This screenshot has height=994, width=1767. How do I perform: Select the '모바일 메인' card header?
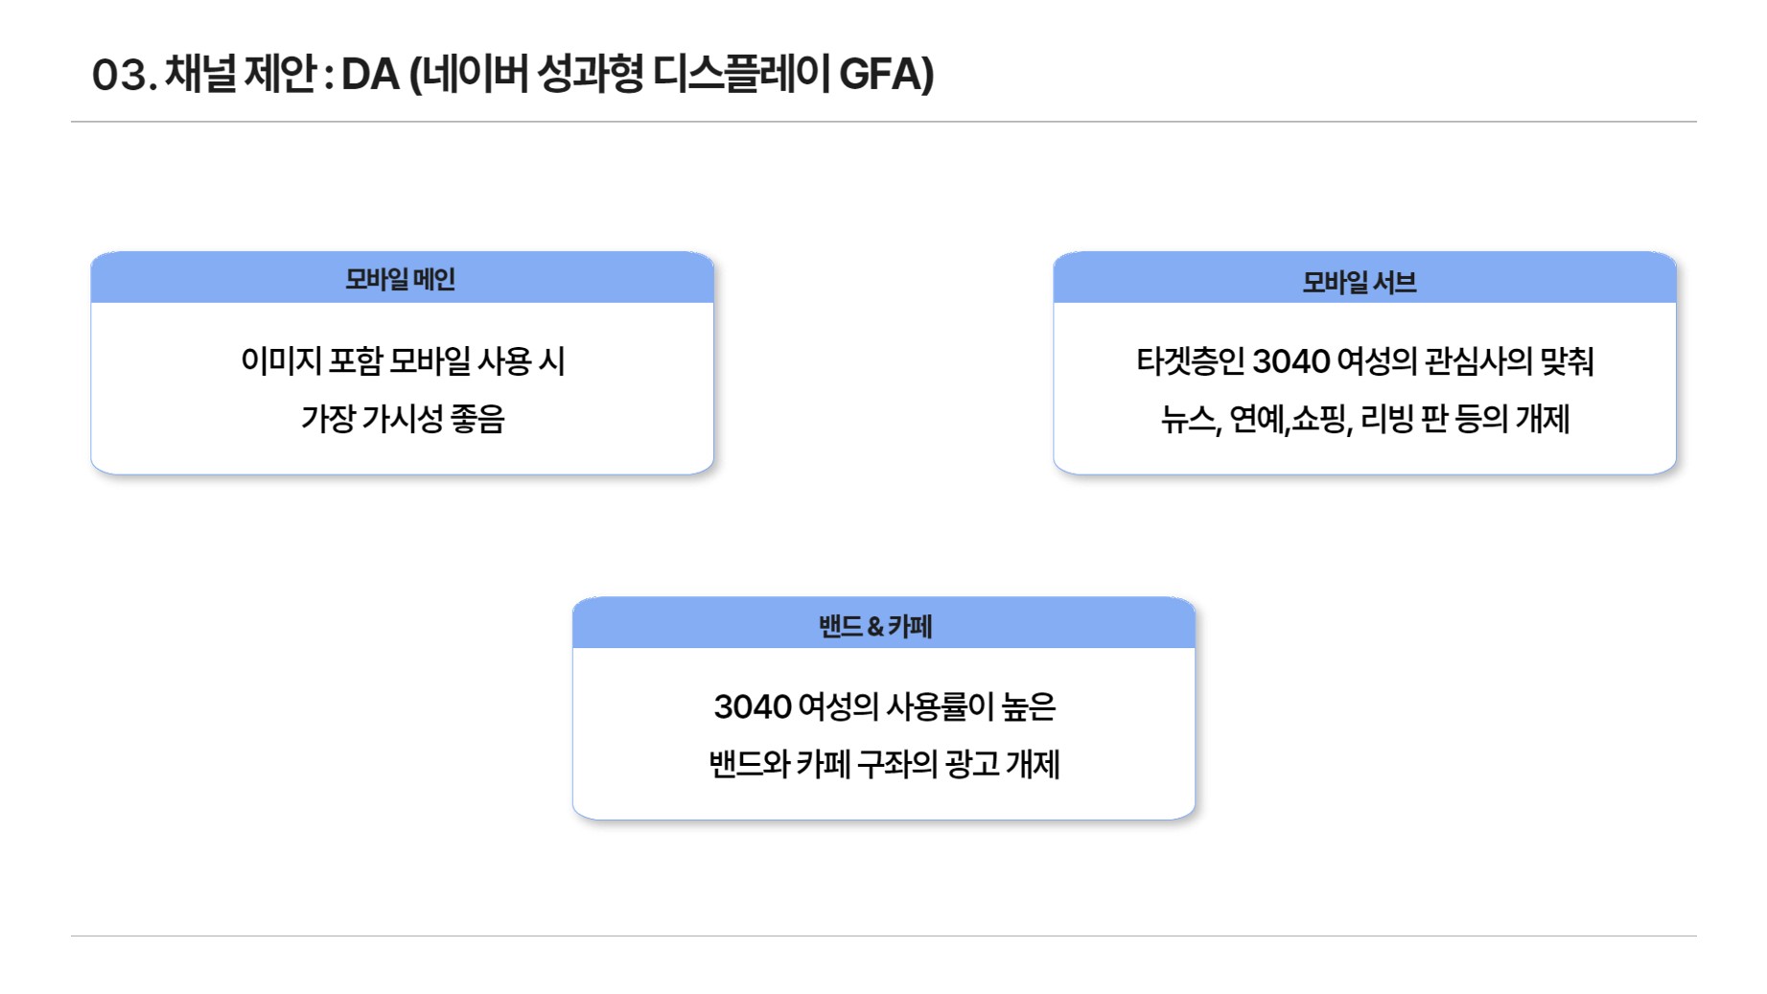pyautogui.click(x=402, y=278)
